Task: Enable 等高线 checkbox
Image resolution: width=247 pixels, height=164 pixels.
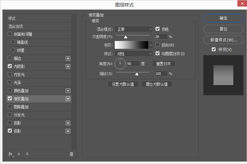Action: click(13, 42)
